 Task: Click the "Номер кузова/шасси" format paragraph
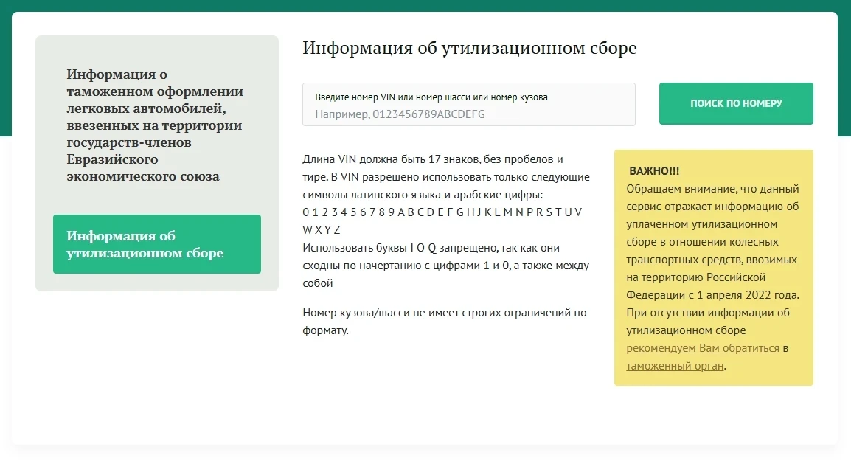(x=444, y=313)
